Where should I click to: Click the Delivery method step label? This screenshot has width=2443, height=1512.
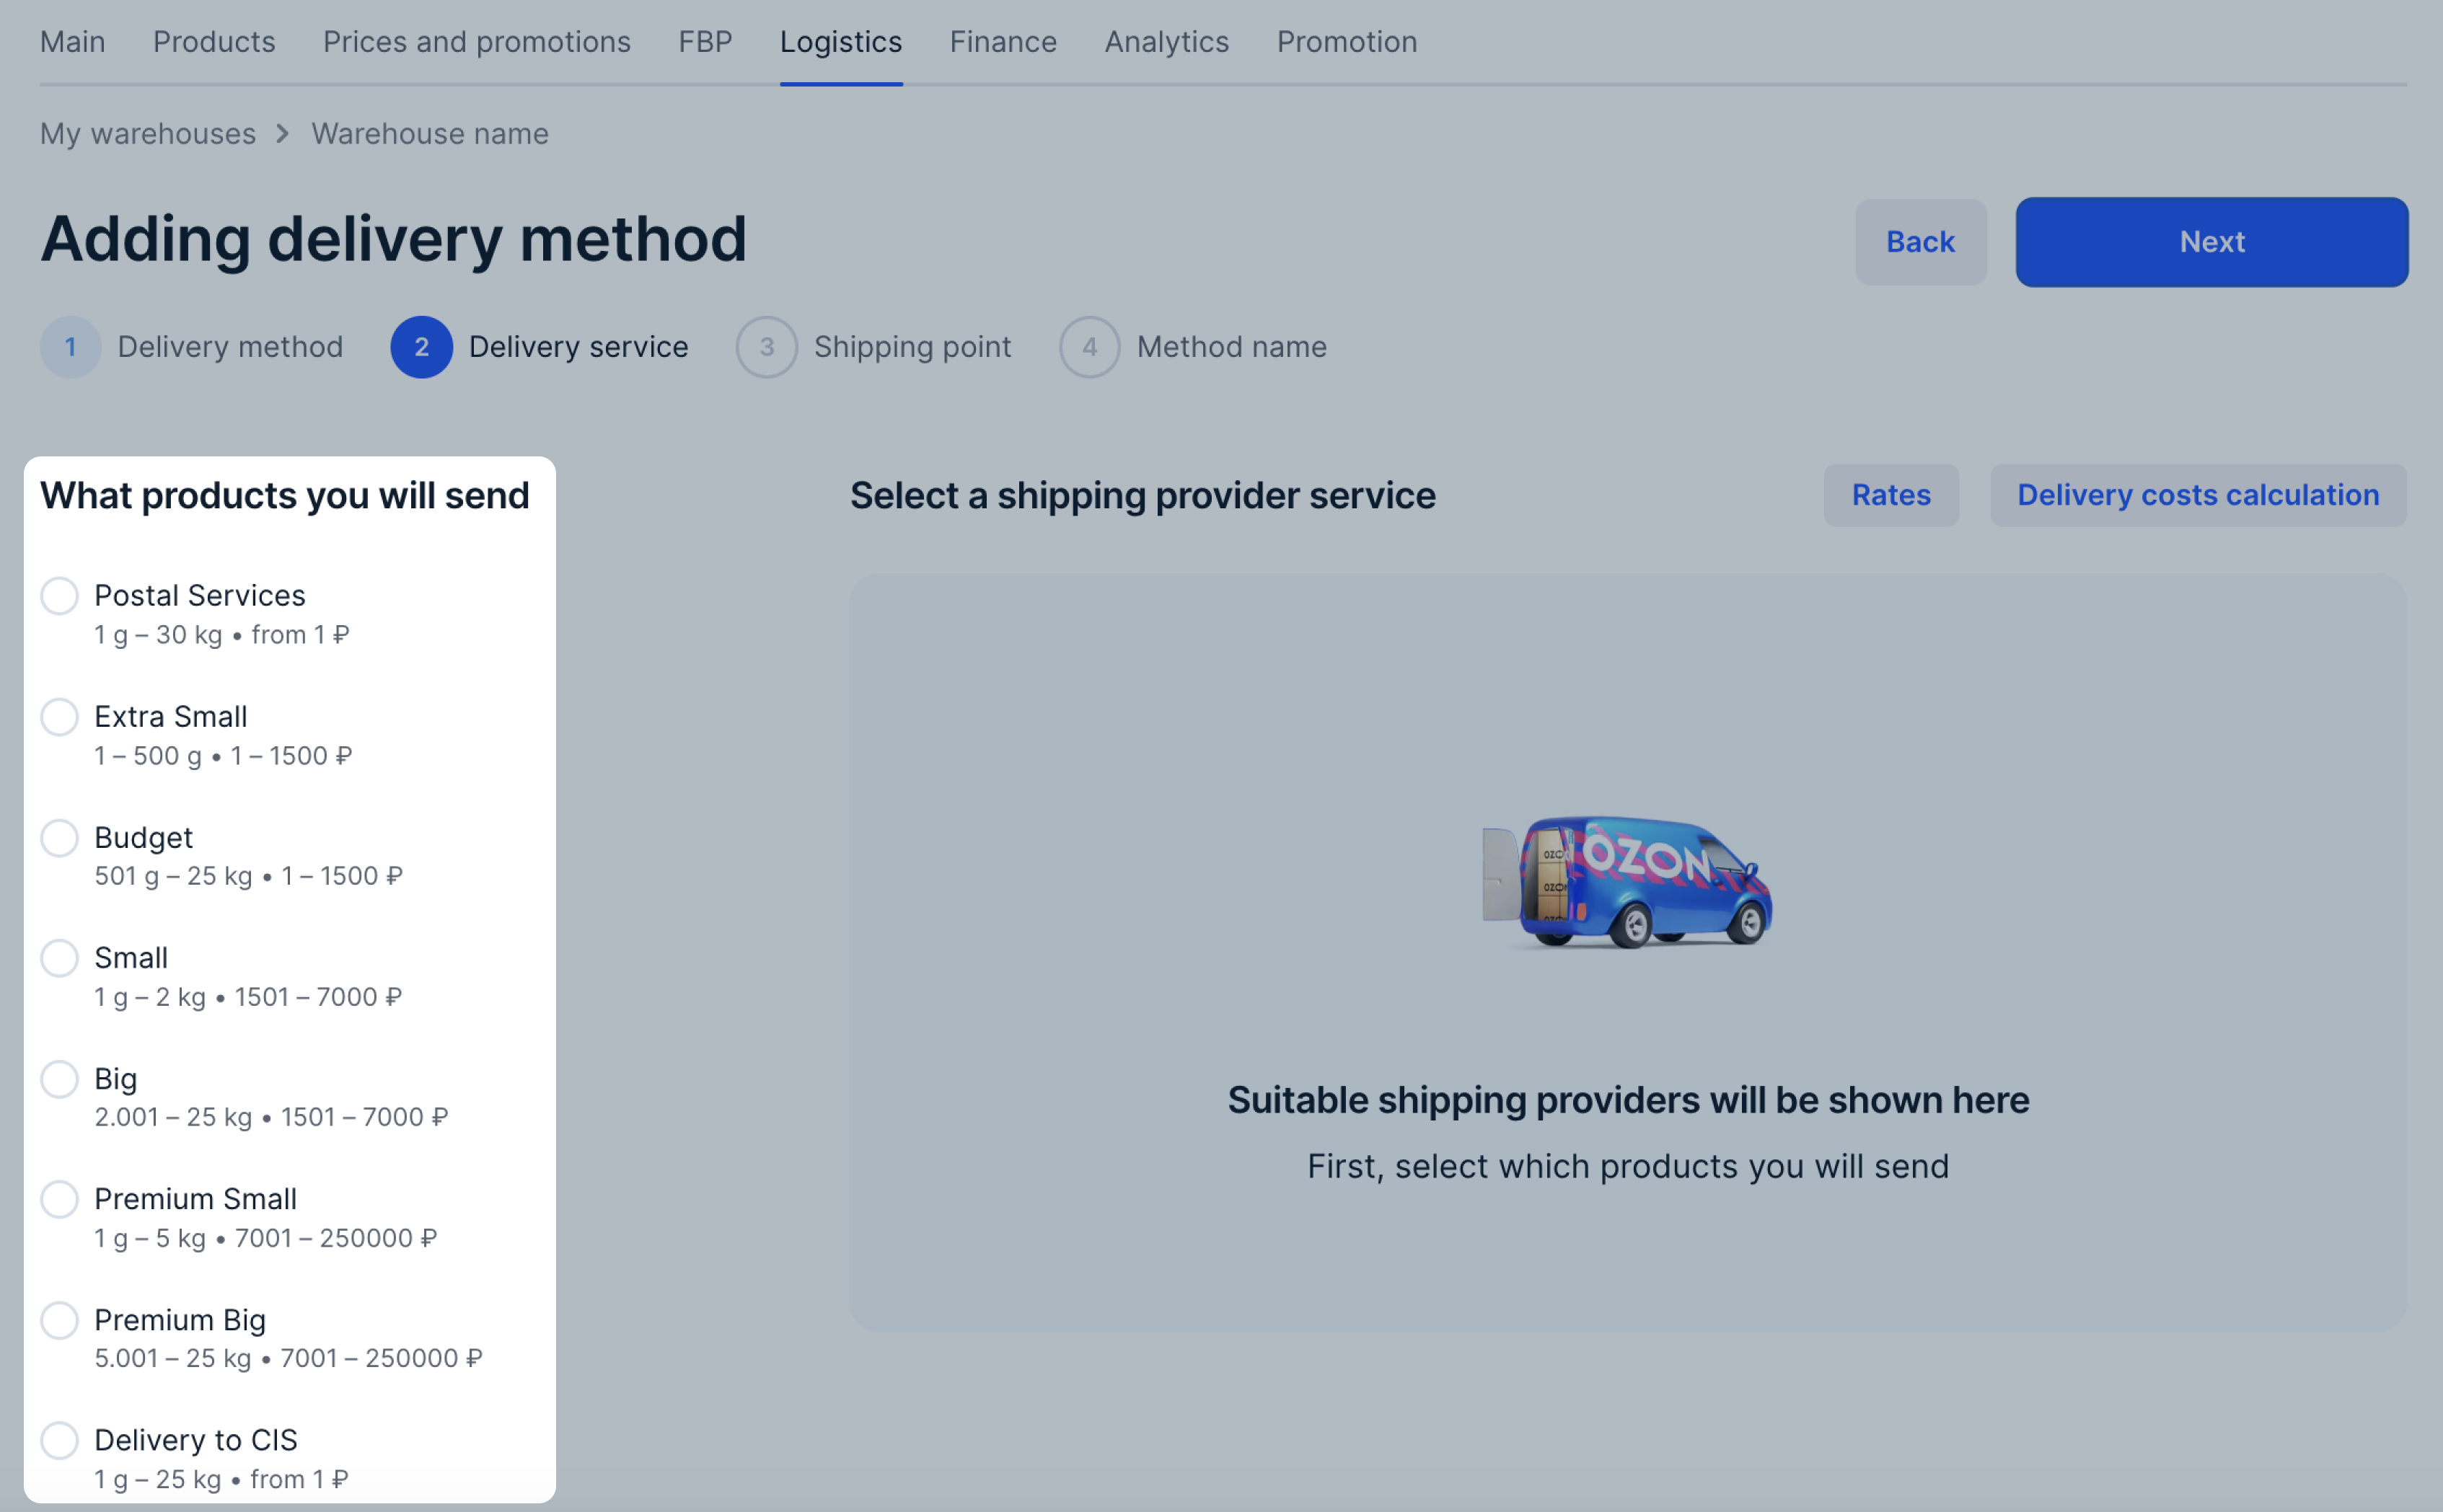click(230, 347)
